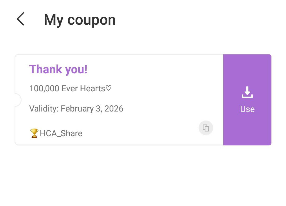
Task: Go back using the left arrow
Action: 20,19
